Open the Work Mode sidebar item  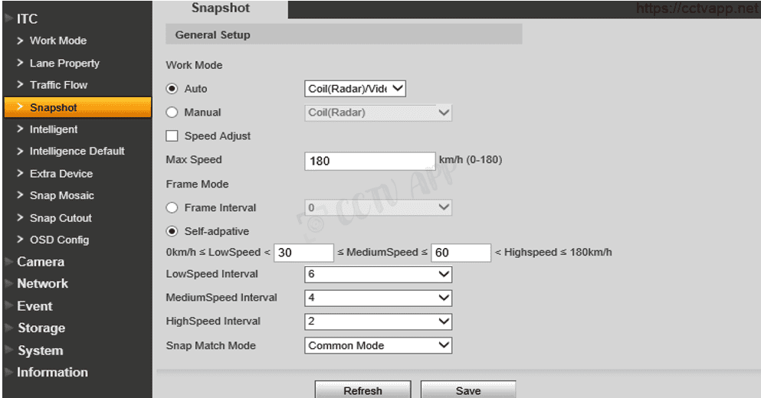(x=57, y=41)
